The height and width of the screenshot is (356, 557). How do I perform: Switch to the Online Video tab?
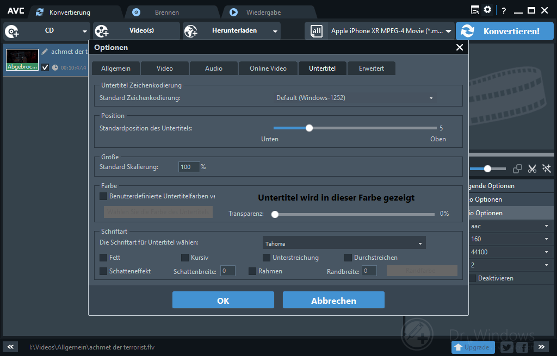pos(268,68)
